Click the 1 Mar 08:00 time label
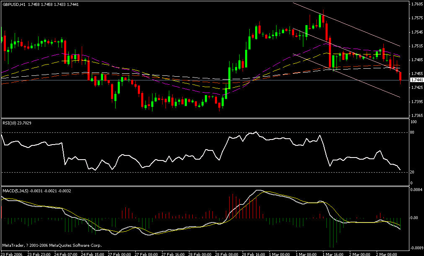 (306, 254)
